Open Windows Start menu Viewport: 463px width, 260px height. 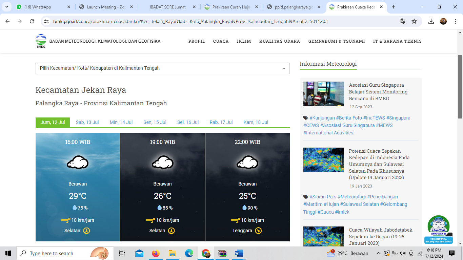[x=8, y=253]
